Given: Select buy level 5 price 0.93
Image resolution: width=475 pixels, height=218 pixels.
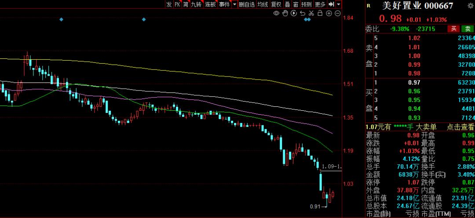Looking at the screenshot, I should pos(415,117).
